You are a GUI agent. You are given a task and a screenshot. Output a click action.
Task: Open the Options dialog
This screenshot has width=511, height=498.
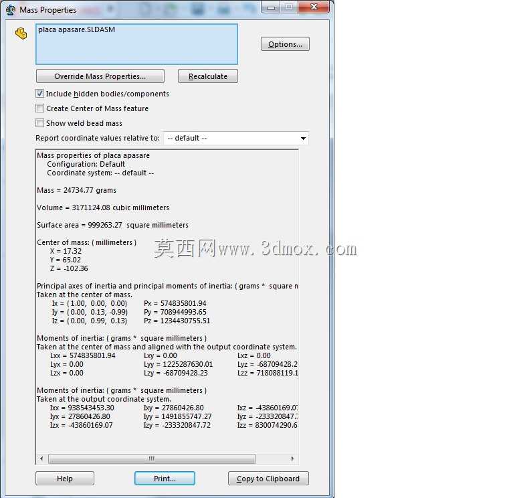click(285, 44)
